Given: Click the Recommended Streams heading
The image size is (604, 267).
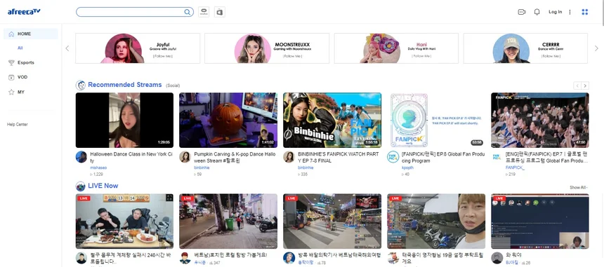Looking at the screenshot, I should tap(125, 85).
